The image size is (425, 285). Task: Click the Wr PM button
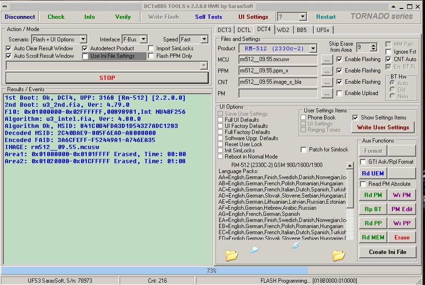pos(402,195)
